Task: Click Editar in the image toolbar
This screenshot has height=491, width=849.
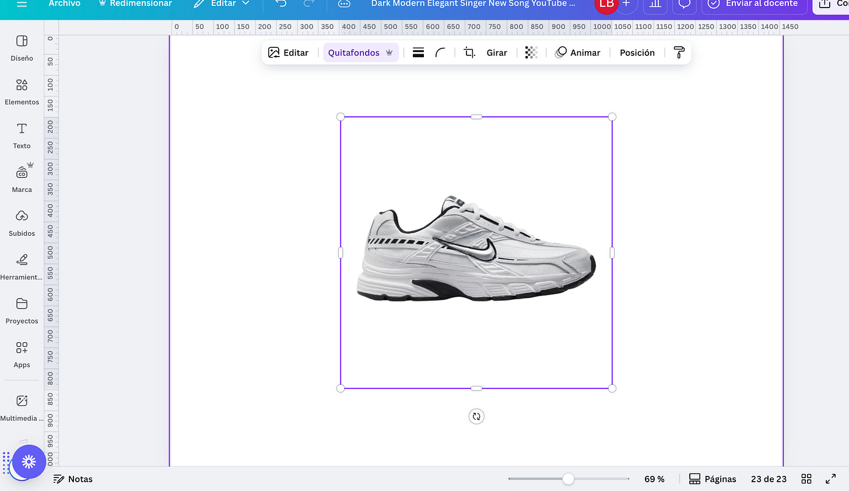Action: click(x=288, y=52)
